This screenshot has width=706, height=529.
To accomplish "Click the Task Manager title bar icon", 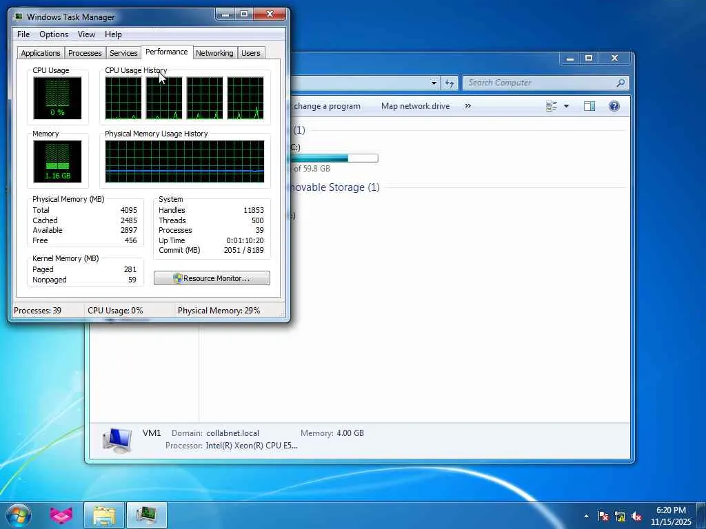I will click(x=18, y=17).
